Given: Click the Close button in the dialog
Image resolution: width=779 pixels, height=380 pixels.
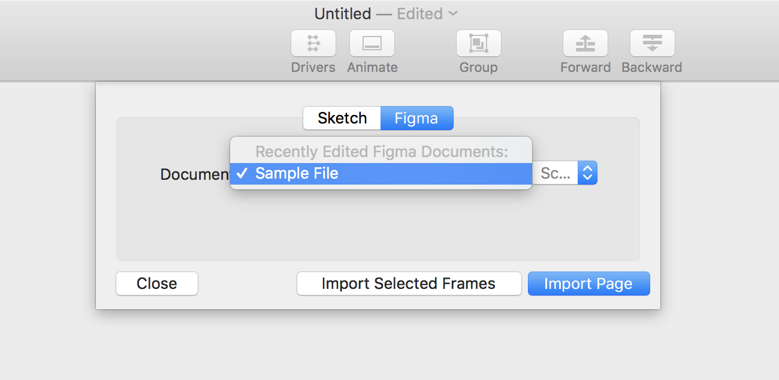Looking at the screenshot, I should pyautogui.click(x=156, y=284).
